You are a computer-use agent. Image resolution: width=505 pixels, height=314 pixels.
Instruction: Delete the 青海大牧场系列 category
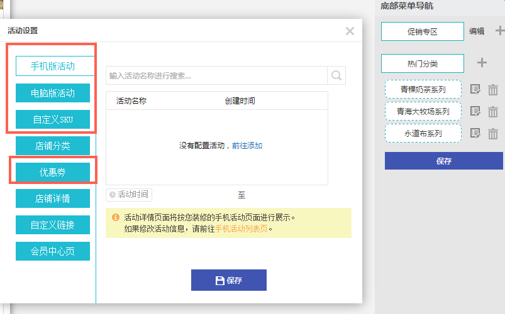point(493,112)
